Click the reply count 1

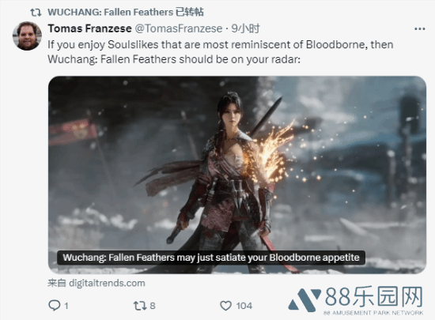point(66,306)
